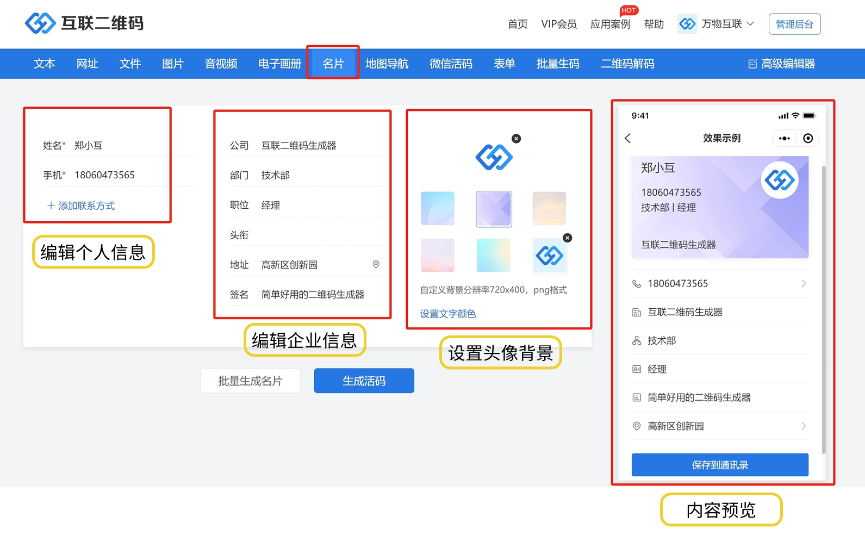Tap the back arrow in phone preview

(628, 138)
